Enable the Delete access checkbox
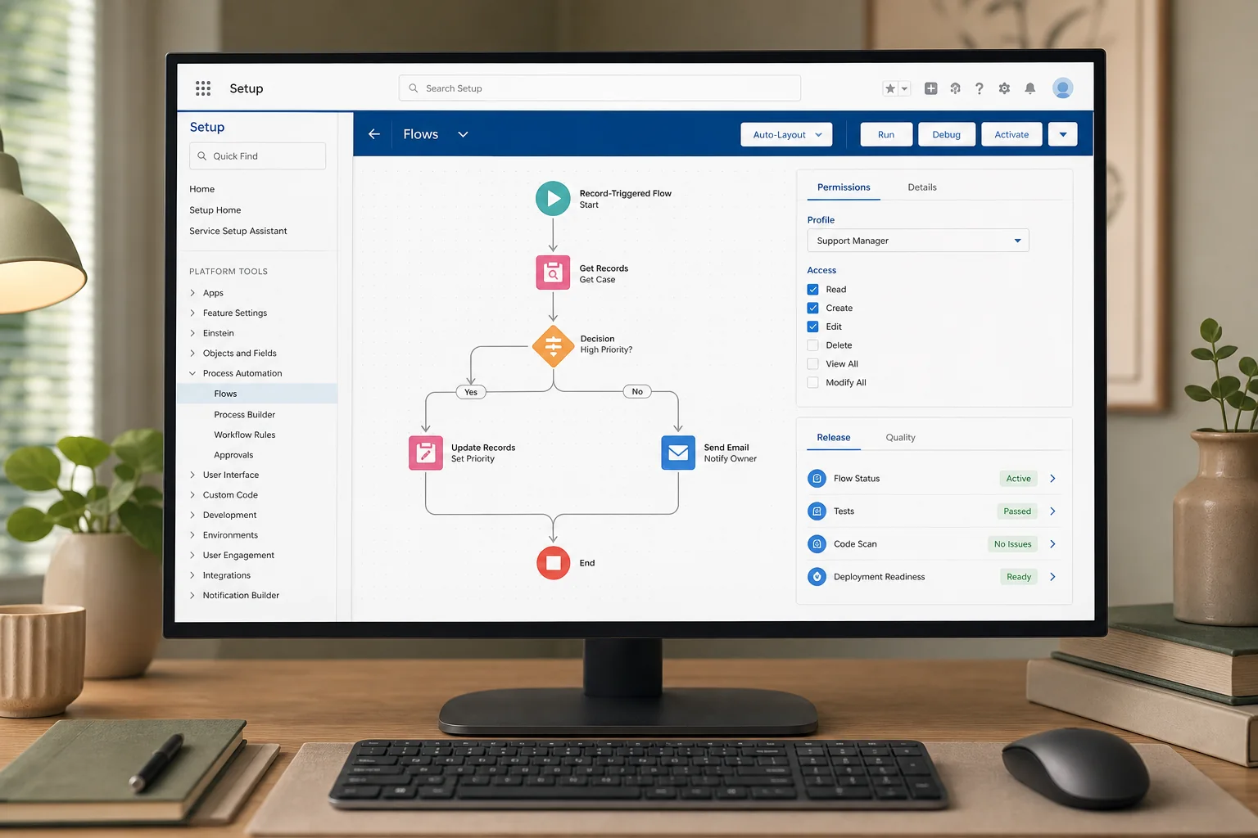The image size is (1258, 838). (x=812, y=345)
